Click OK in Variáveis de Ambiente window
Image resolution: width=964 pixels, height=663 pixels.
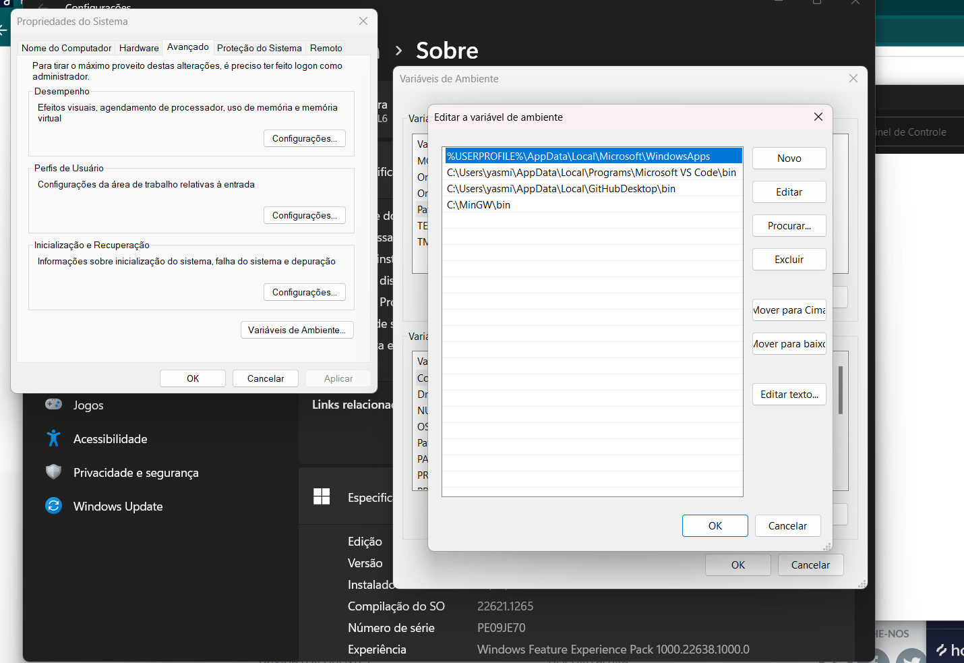(738, 565)
